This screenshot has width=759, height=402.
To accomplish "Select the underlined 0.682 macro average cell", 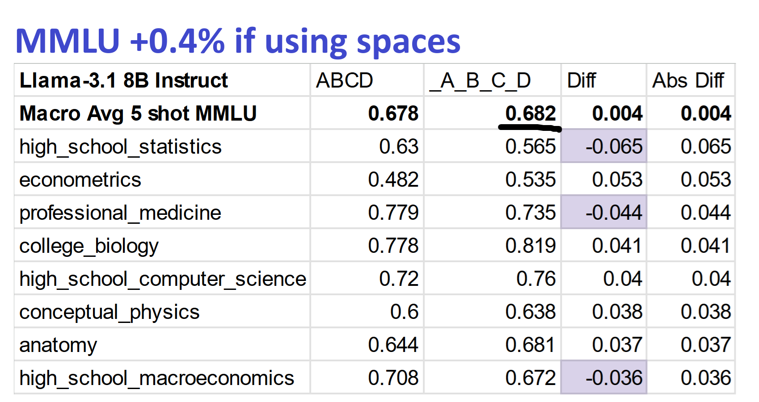I will point(530,113).
